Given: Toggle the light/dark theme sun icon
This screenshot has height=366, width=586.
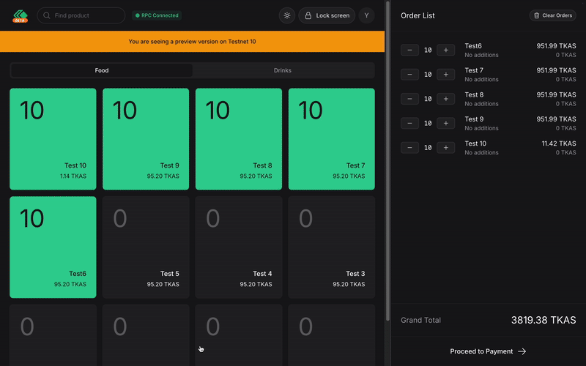Looking at the screenshot, I should [x=286, y=15].
